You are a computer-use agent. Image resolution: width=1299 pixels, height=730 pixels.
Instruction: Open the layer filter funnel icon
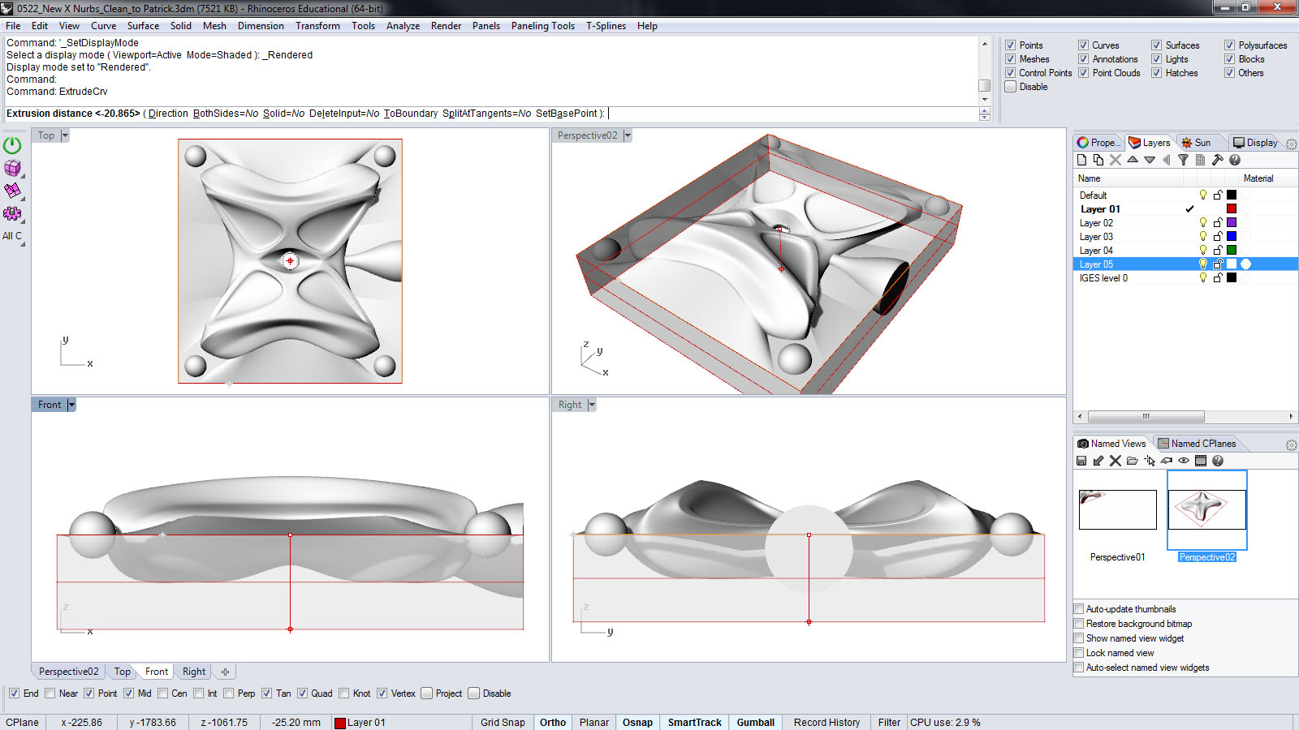point(1184,160)
